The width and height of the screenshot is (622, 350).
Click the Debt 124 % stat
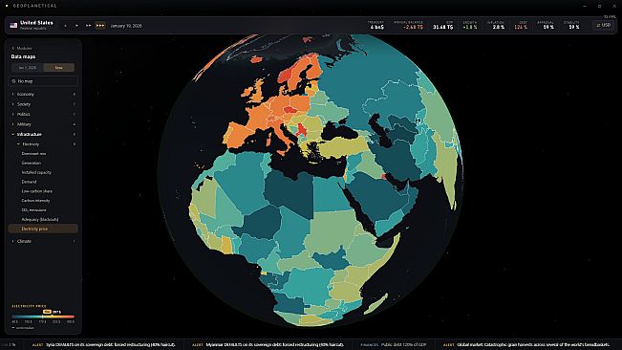click(521, 25)
